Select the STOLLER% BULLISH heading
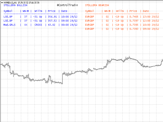 (15, 5)
